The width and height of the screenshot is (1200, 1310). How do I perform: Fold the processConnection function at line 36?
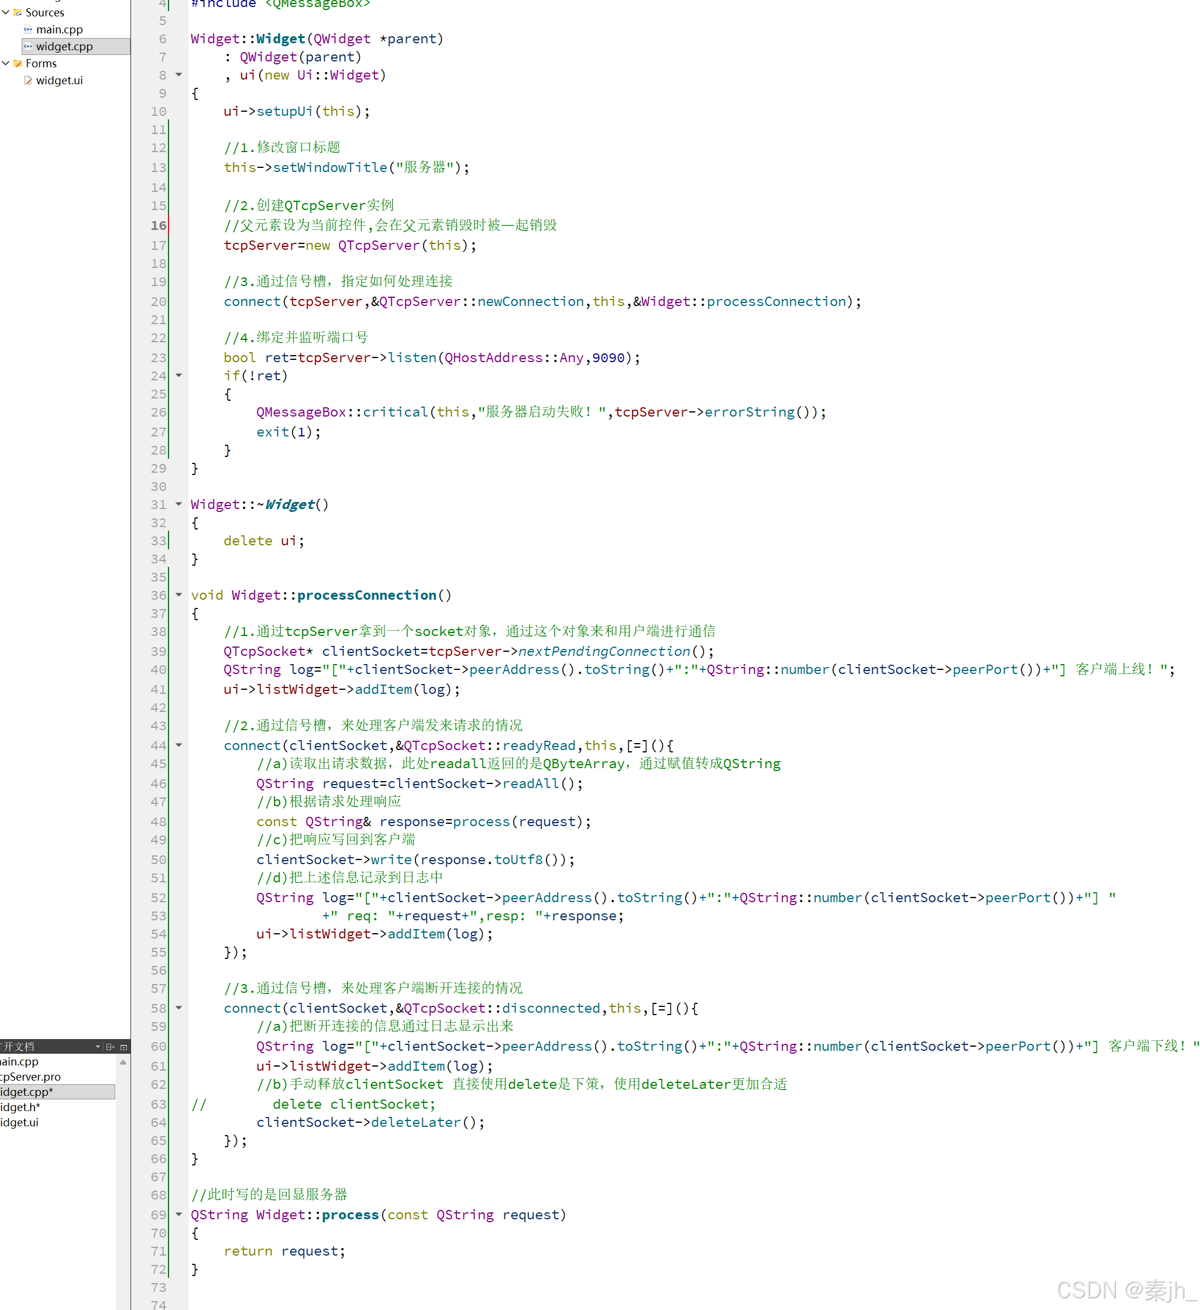tap(178, 594)
